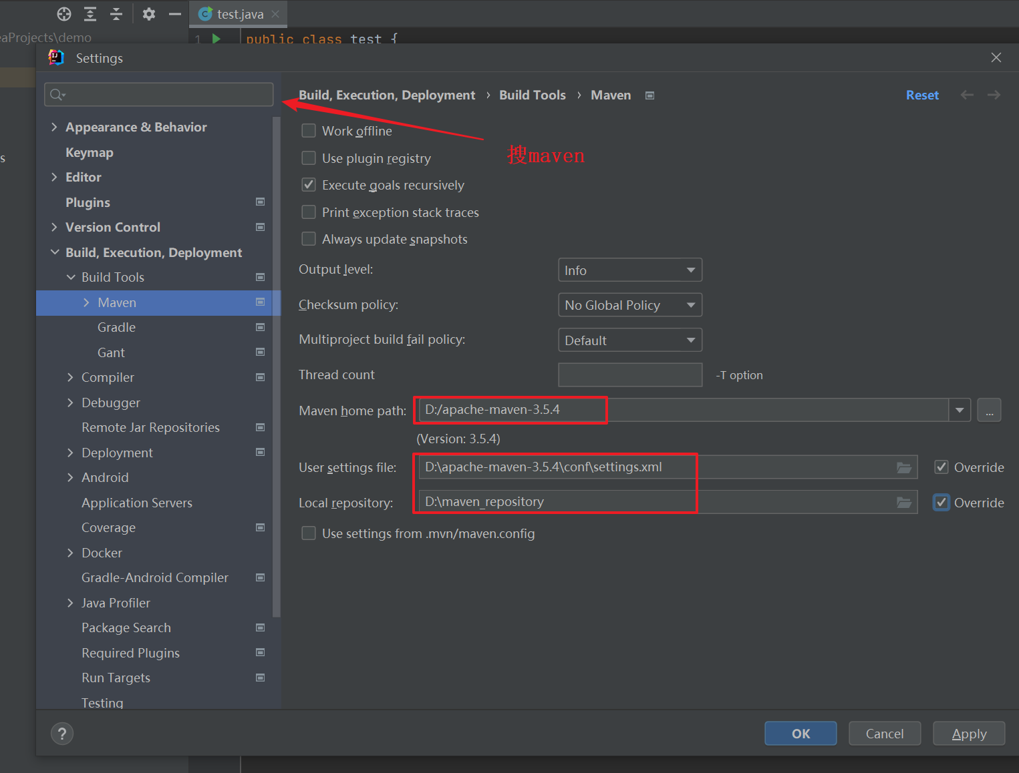The height and width of the screenshot is (773, 1019).
Task: Open the Checksum policy dropdown
Action: coord(630,305)
